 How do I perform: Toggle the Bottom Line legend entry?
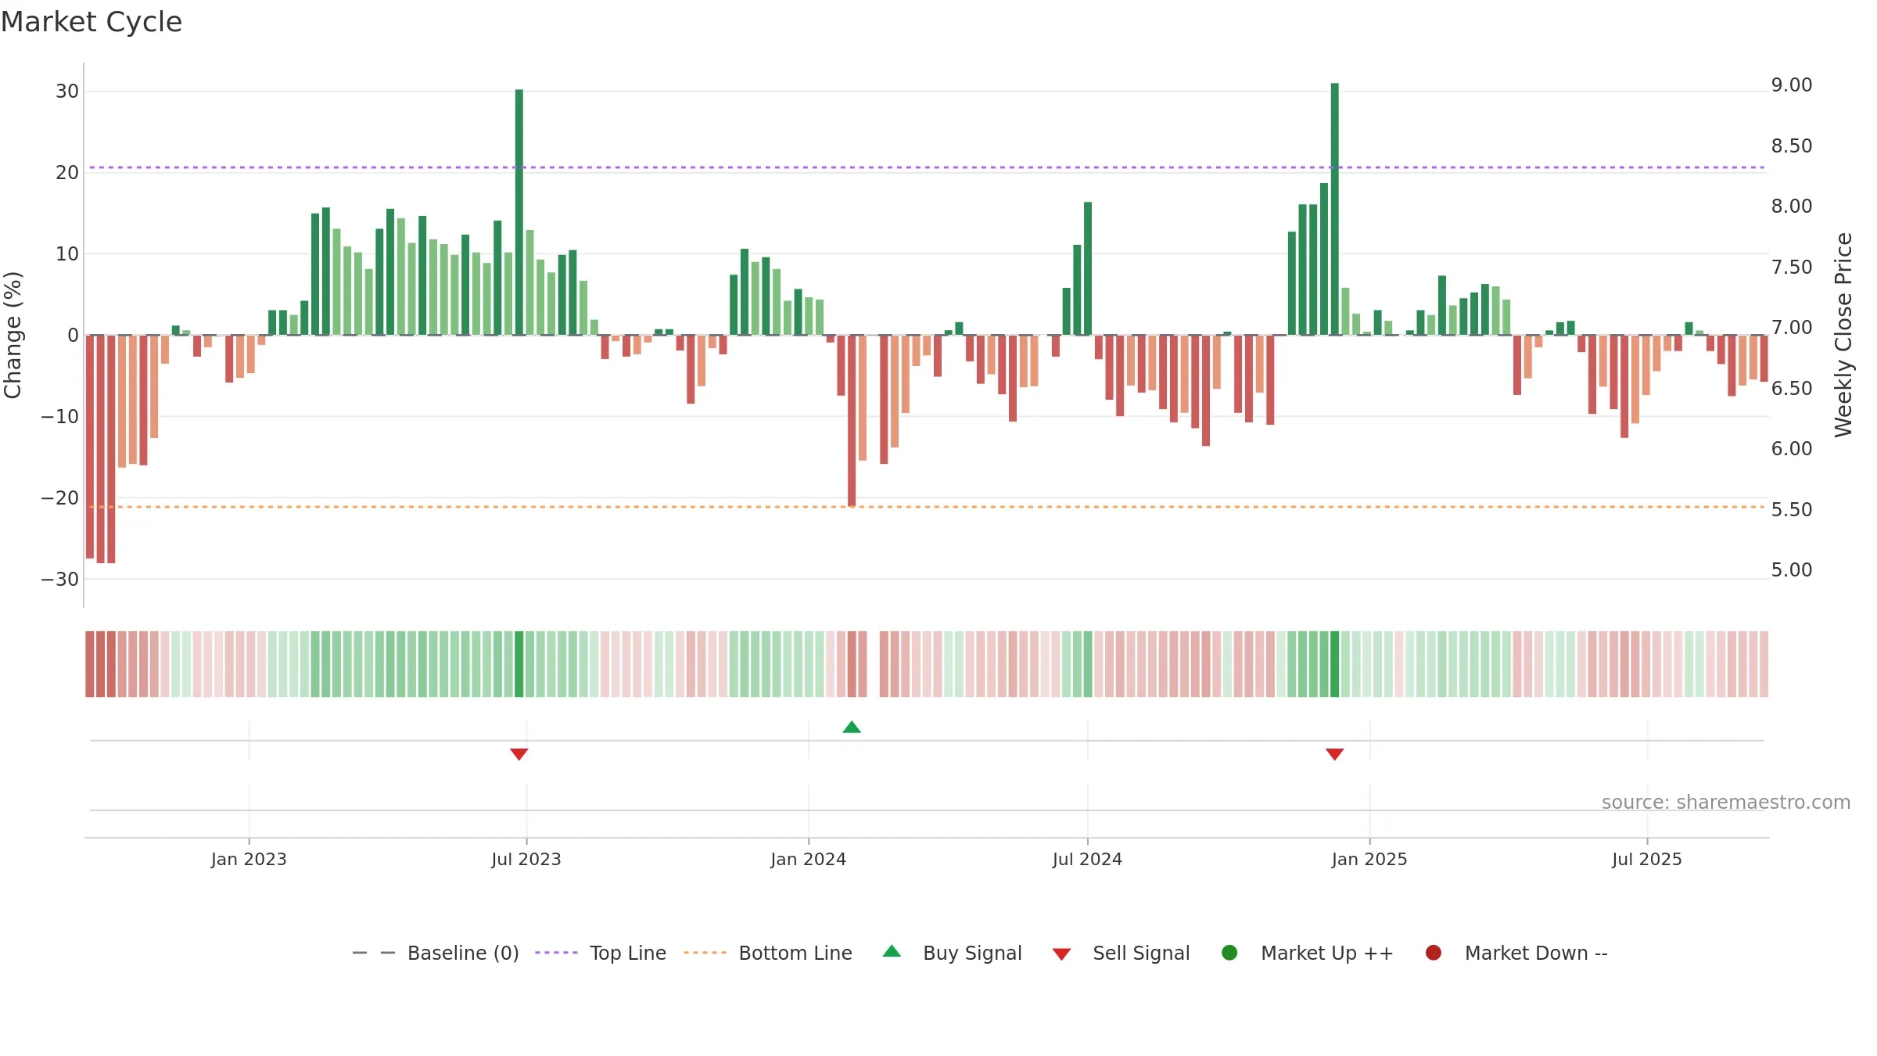(x=768, y=953)
